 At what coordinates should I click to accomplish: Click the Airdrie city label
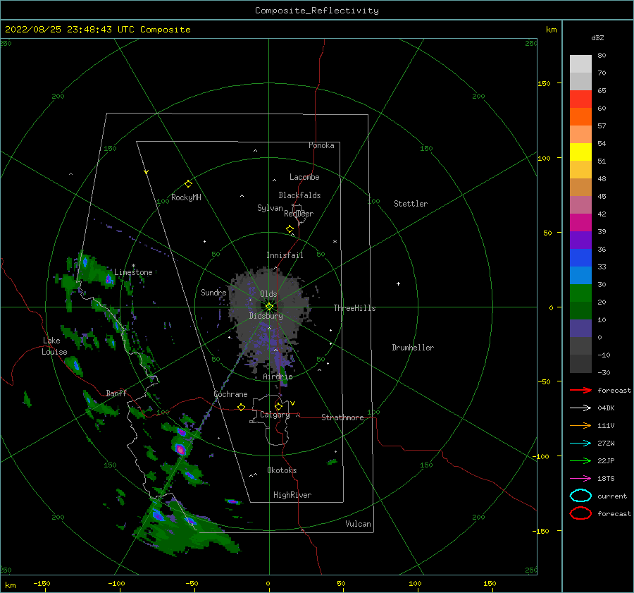278,377
